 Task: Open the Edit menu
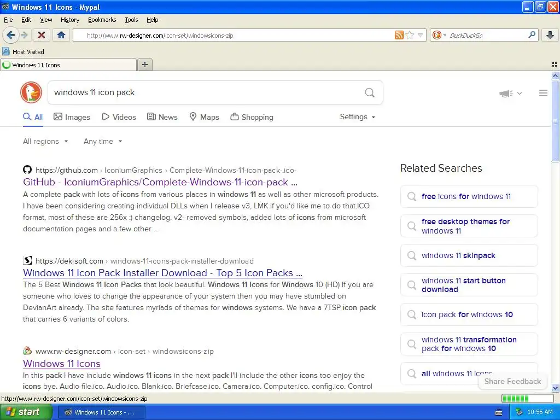click(x=26, y=20)
